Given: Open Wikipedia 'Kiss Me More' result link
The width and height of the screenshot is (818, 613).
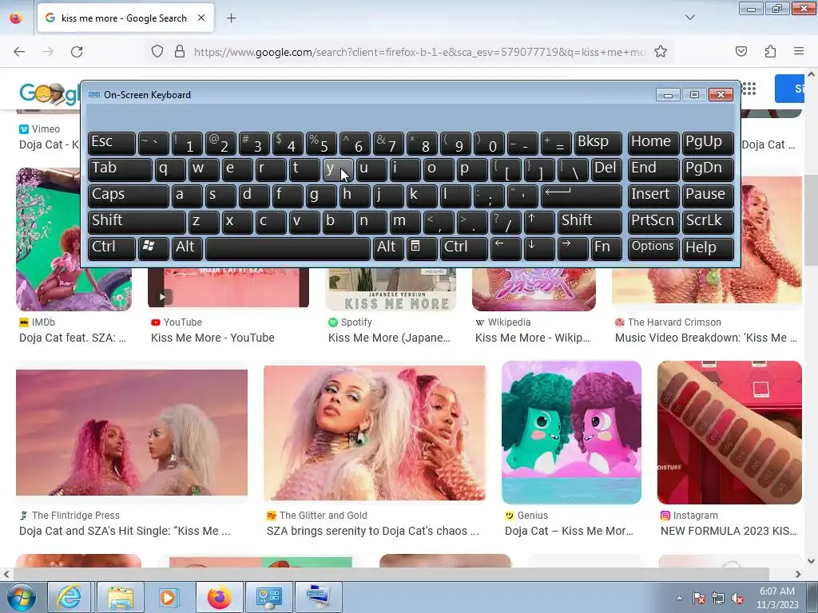Looking at the screenshot, I should tap(533, 338).
